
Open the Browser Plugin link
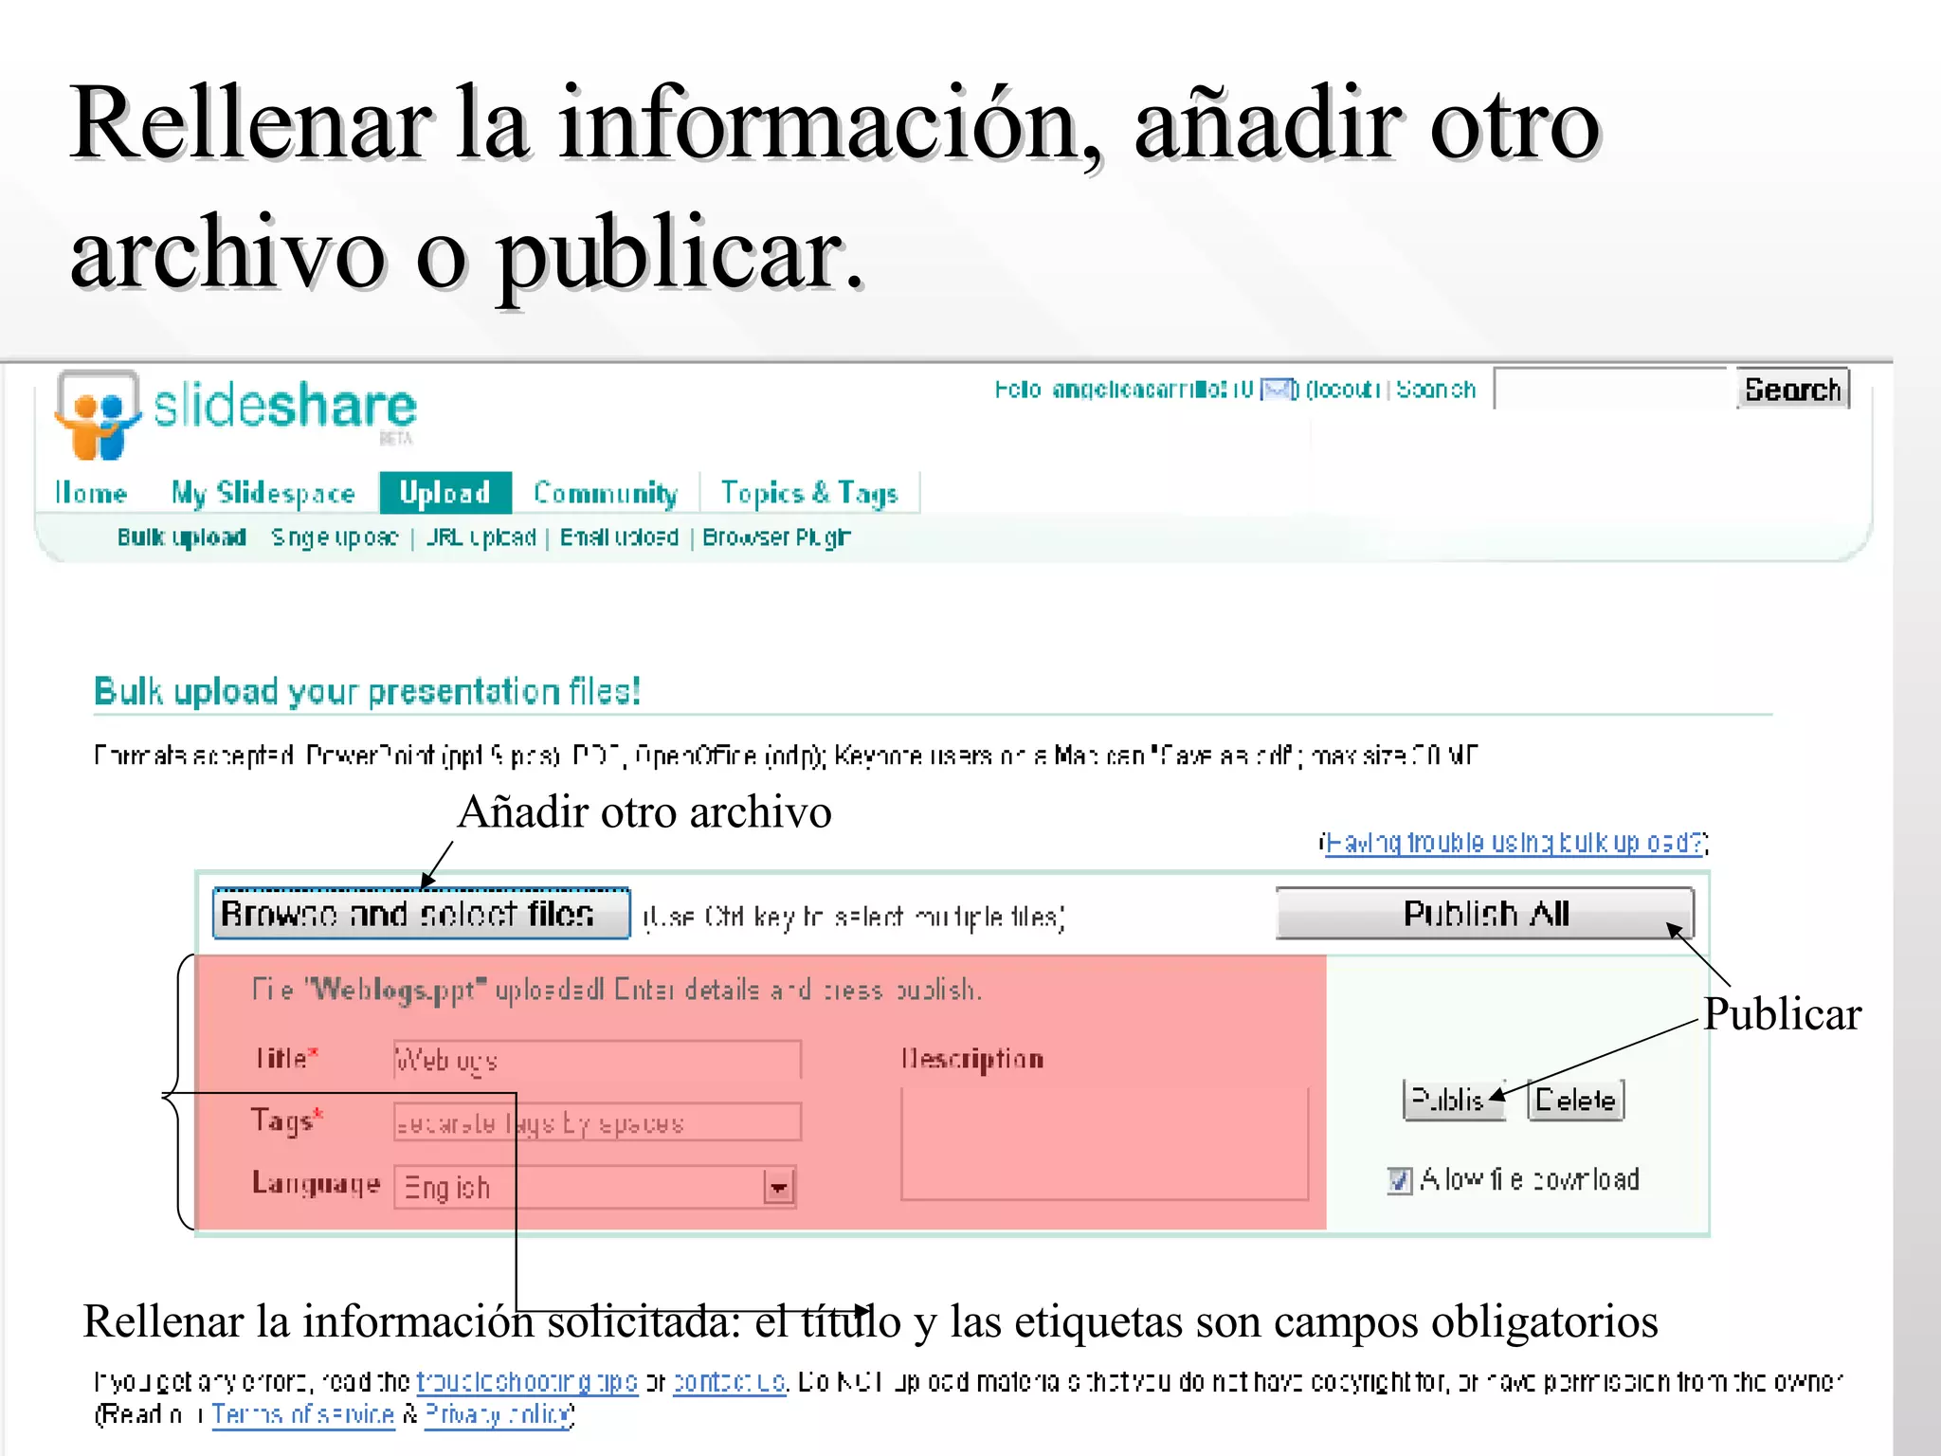pyautogui.click(x=776, y=537)
